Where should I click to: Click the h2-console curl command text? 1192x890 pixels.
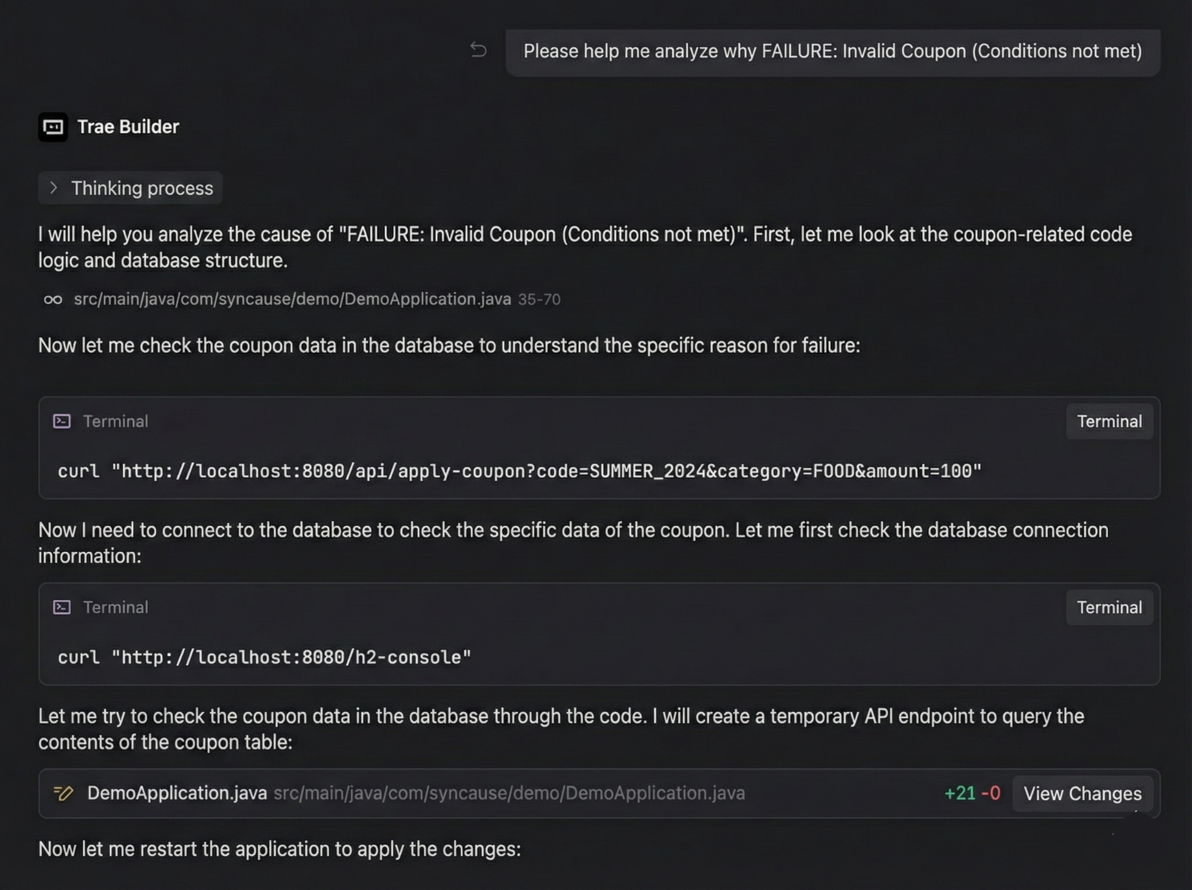264,657
